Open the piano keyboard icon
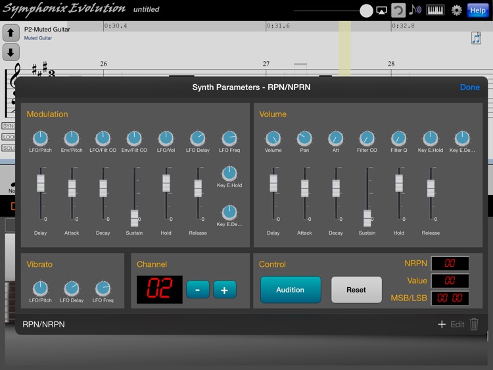 (x=435, y=11)
